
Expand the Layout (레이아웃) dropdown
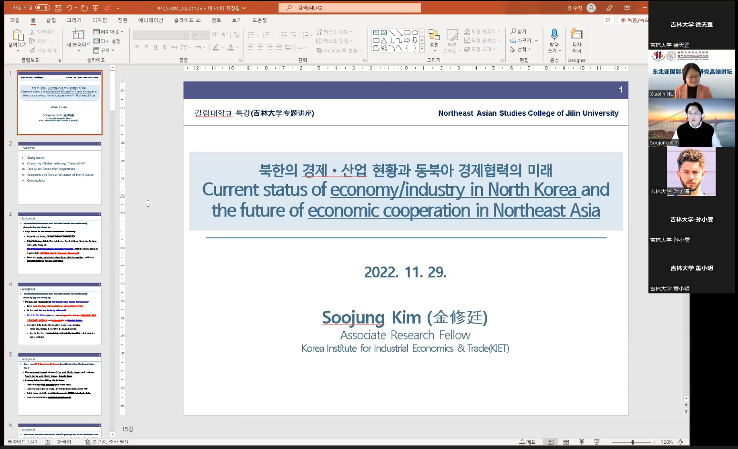(x=109, y=32)
